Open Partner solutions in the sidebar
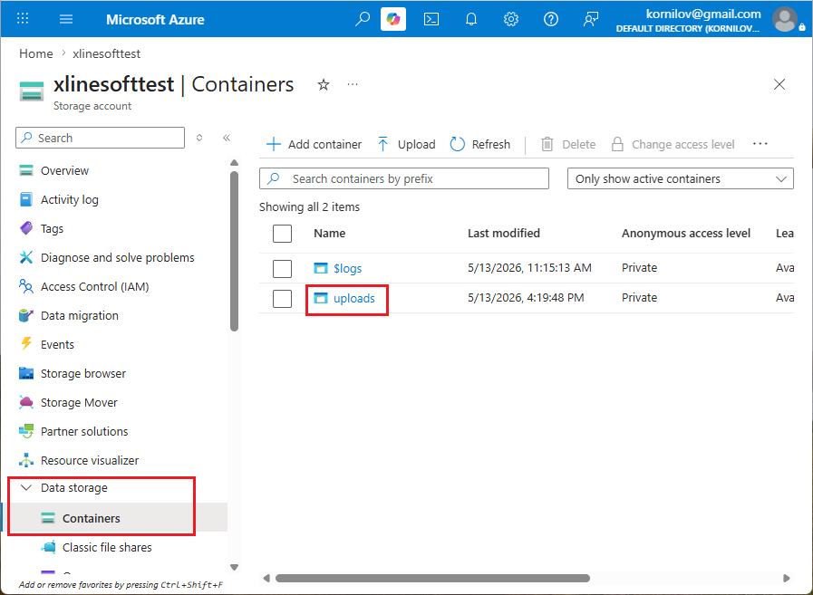813x595 pixels. [84, 432]
